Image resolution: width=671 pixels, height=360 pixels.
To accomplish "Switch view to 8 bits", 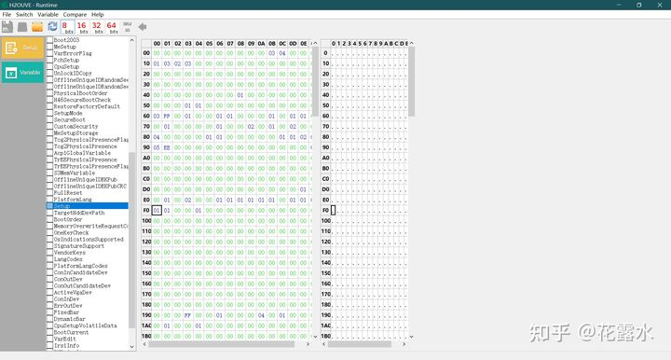I will click(67, 27).
